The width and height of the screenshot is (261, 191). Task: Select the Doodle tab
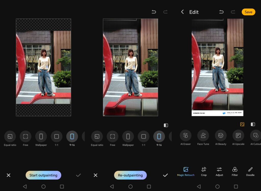click(x=250, y=170)
